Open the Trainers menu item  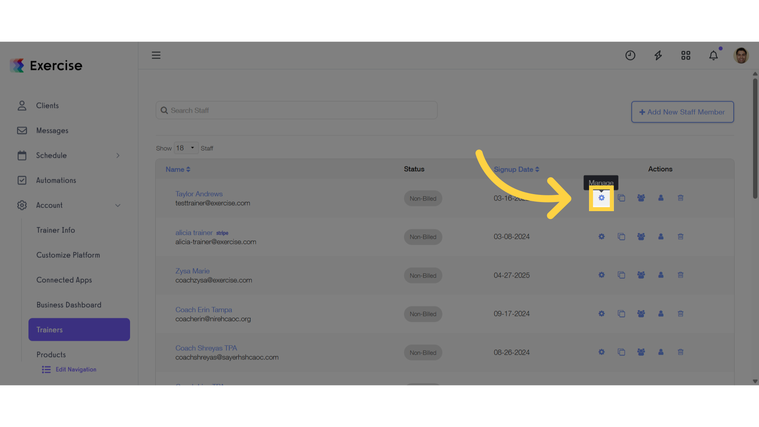coord(79,330)
